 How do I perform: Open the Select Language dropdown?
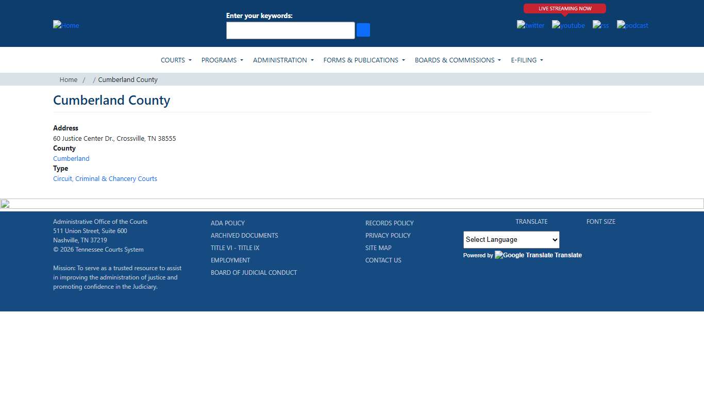click(511, 239)
